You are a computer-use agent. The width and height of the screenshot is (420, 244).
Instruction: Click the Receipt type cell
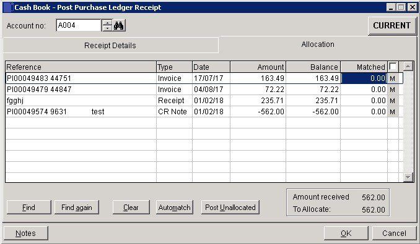click(x=174, y=101)
